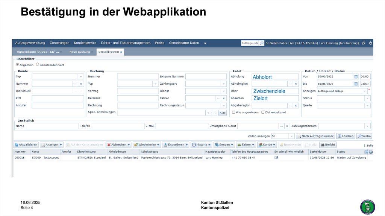The image size is (385, 216).
Task: Click the Klar button
Action: 223,113
